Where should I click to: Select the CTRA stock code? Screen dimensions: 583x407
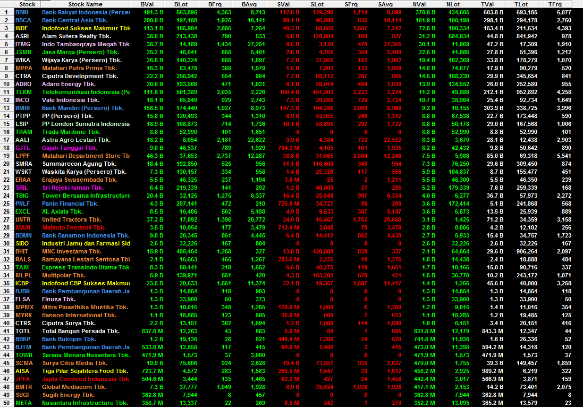(23, 76)
